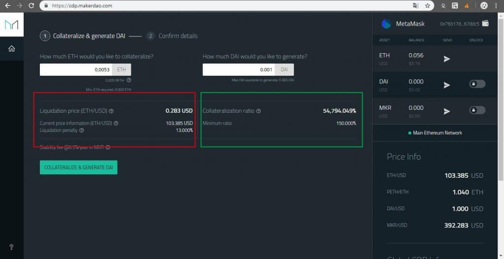Click the browser forward arrow
Viewport: 504px width, 259px height.
[x=20, y=5]
